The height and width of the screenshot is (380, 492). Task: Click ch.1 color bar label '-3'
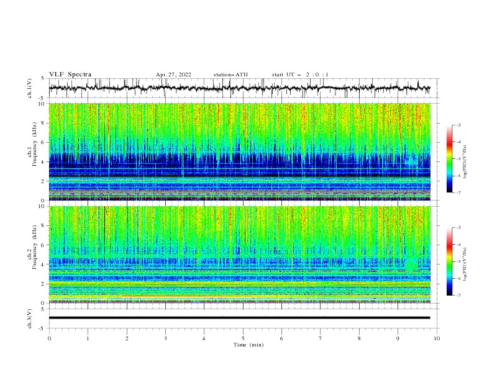click(458, 125)
